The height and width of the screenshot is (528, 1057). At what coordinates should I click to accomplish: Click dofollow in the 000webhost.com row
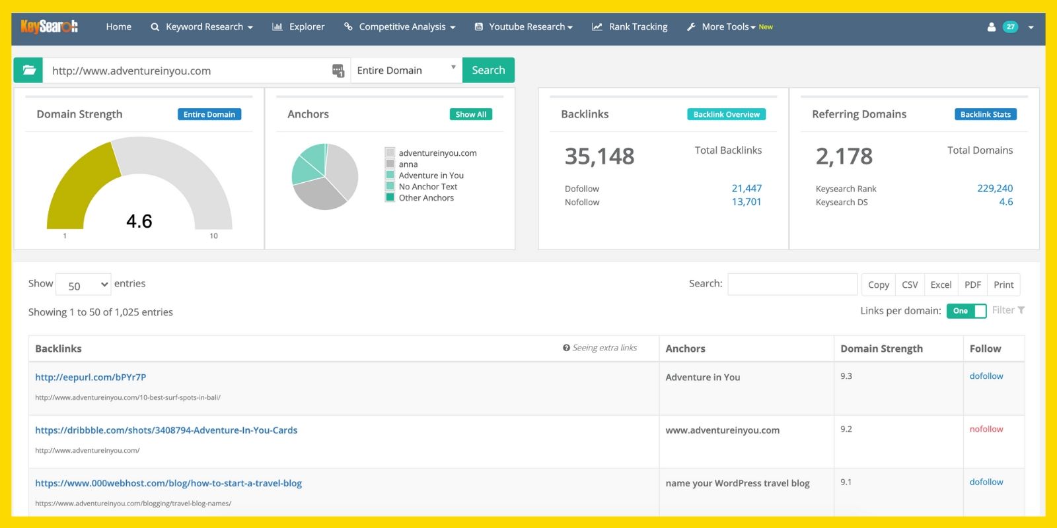tap(986, 482)
